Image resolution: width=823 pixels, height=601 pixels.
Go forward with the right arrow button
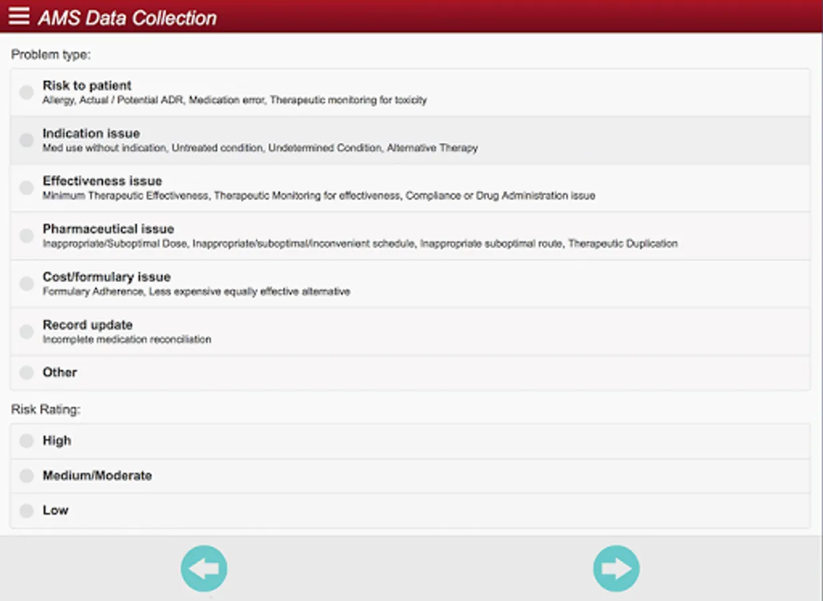tap(616, 568)
